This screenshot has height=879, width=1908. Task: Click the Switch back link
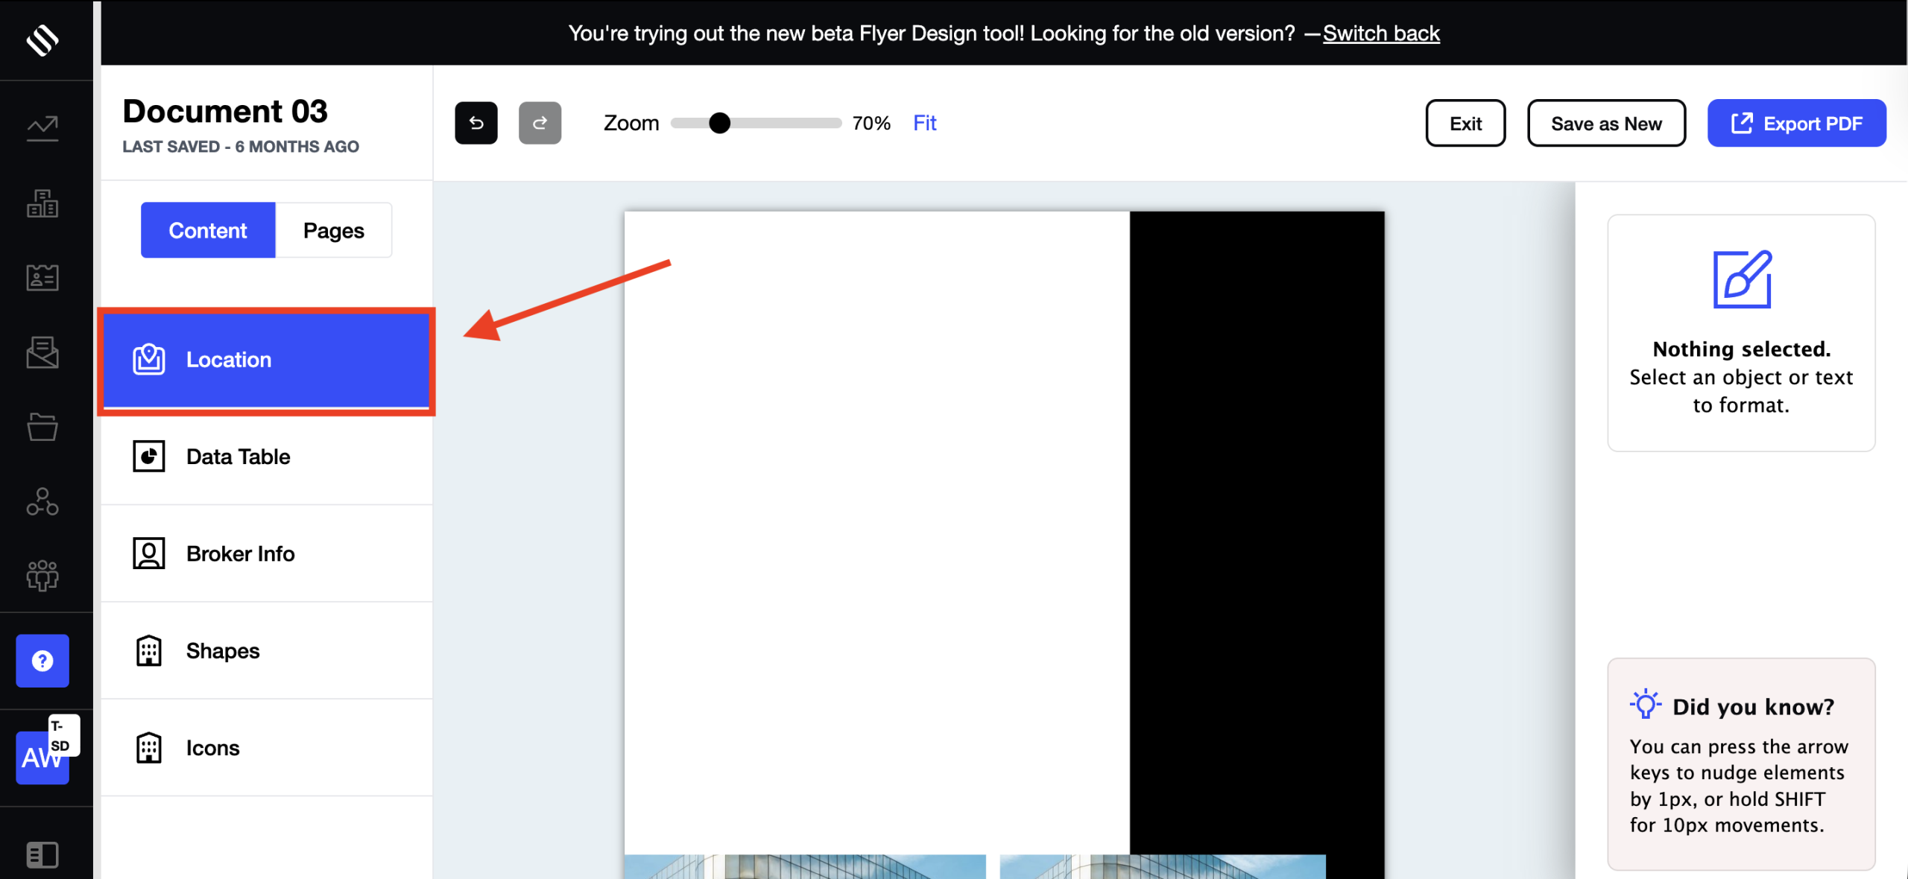1381,34
